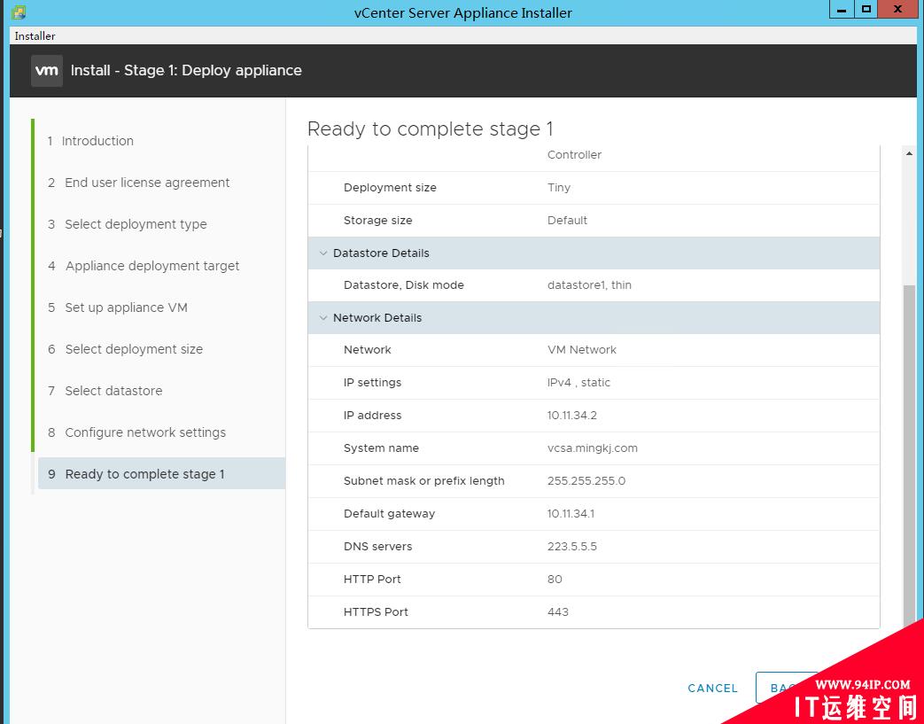Open the Installer menu
This screenshot has width=924, height=724.
point(35,36)
